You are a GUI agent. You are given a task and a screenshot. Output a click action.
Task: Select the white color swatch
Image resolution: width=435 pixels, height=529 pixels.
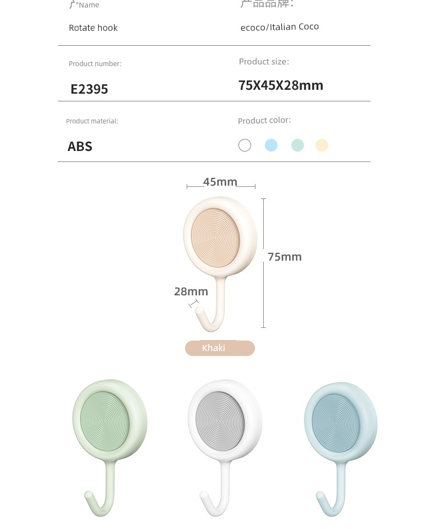[x=244, y=145]
